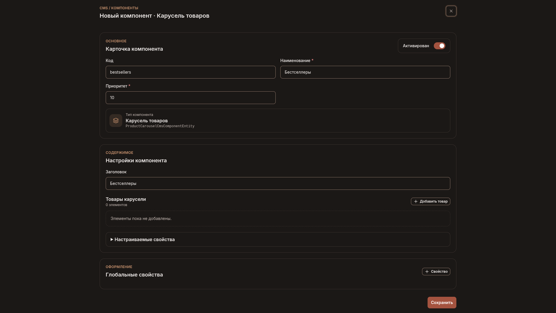
Task: Click the Добавить товар button
Action: point(431,201)
